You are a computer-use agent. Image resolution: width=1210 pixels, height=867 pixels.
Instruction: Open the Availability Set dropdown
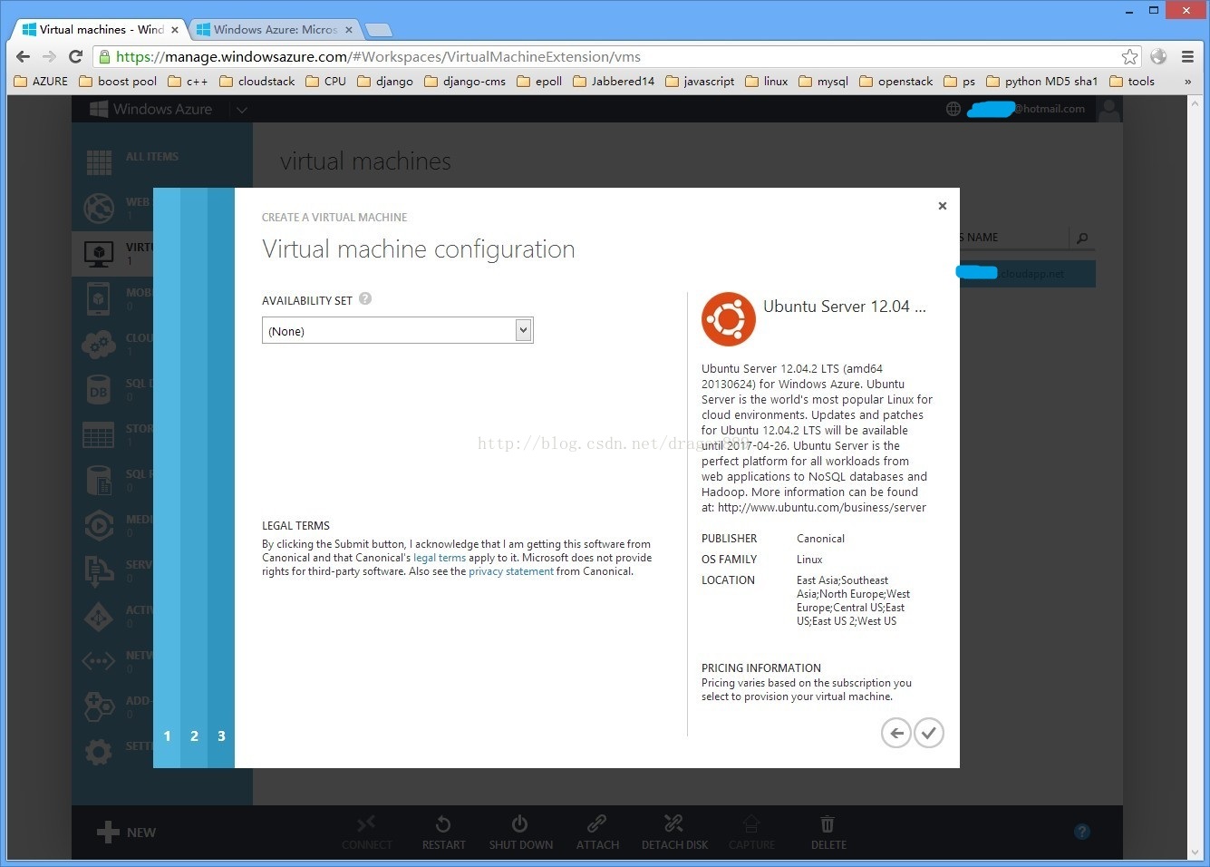coord(397,330)
